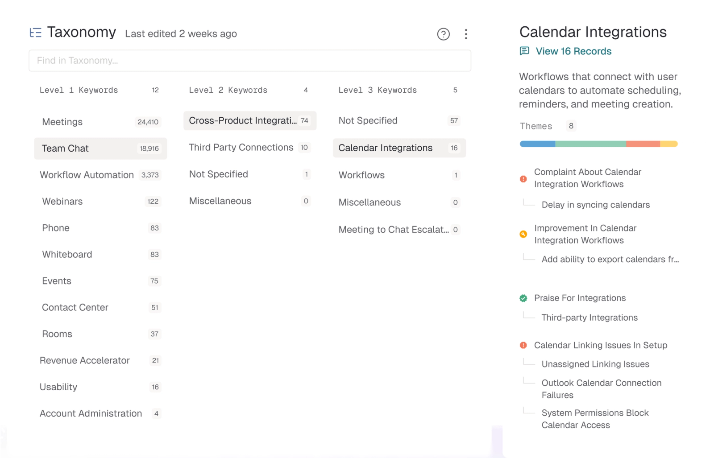
Task: Click the green check icon for Praise For Integrations
Action: (523, 298)
